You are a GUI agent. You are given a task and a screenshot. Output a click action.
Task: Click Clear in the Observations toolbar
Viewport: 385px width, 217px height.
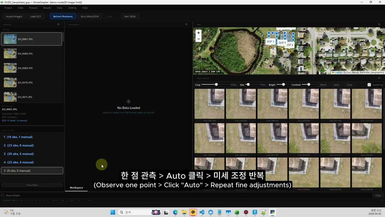click(349, 85)
